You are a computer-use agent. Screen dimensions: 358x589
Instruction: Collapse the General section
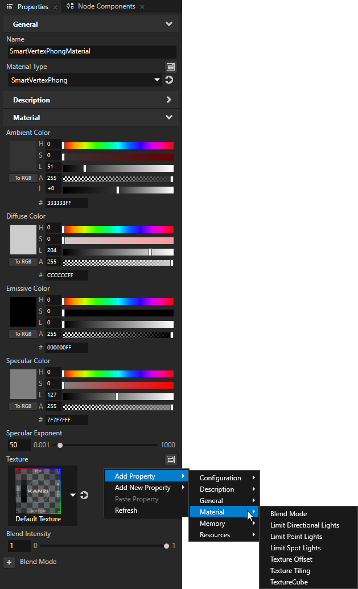pos(168,24)
